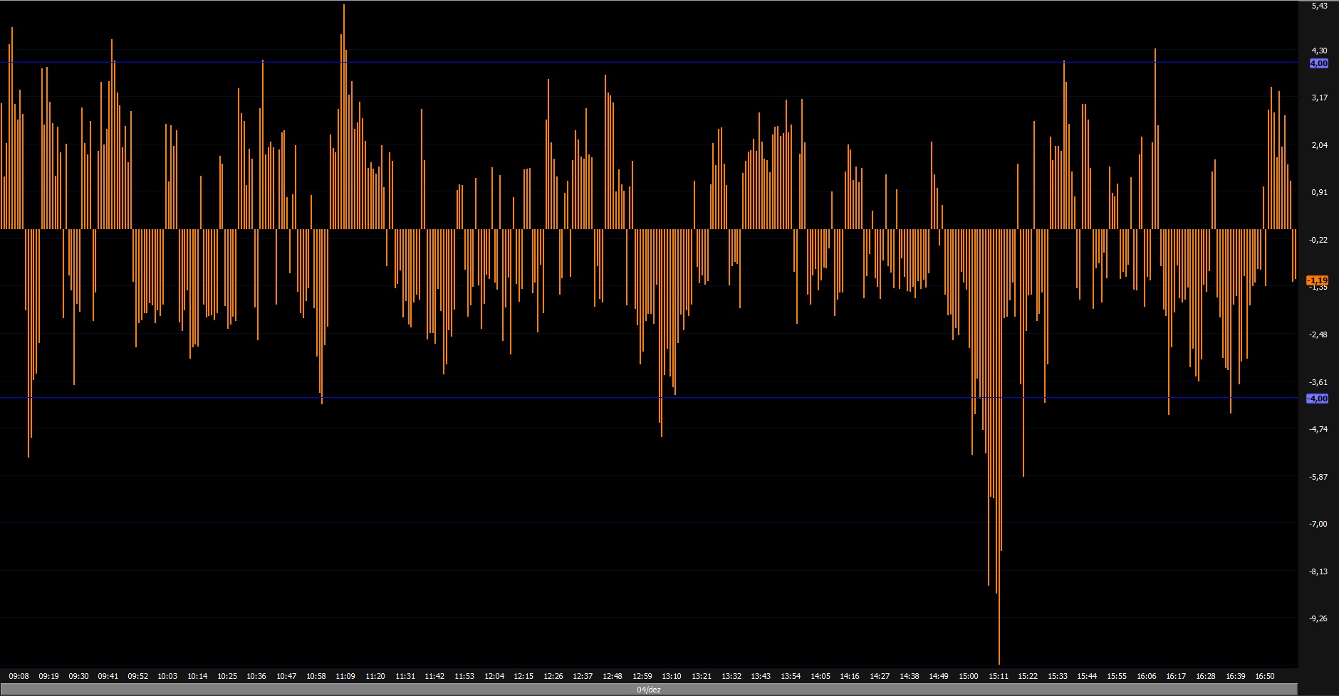This screenshot has height=696, width=1339.
Task: Click the -7,00 axis value
Action: (x=1318, y=524)
